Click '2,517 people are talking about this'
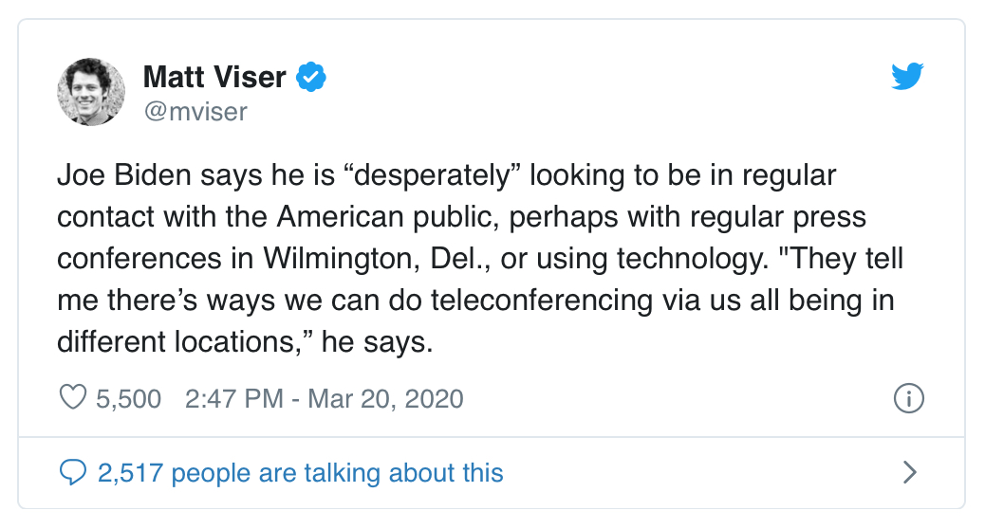Image resolution: width=985 pixels, height=529 pixels. (x=300, y=473)
